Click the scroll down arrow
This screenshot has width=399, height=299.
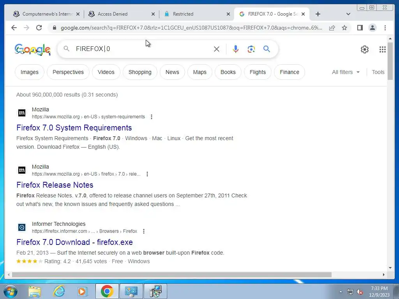pyautogui.click(x=390, y=268)
